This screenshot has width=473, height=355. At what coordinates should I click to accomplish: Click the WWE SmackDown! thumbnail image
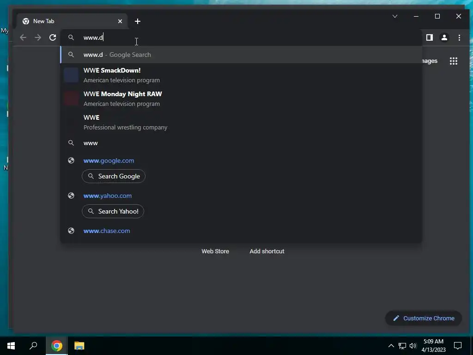[71, 75]
